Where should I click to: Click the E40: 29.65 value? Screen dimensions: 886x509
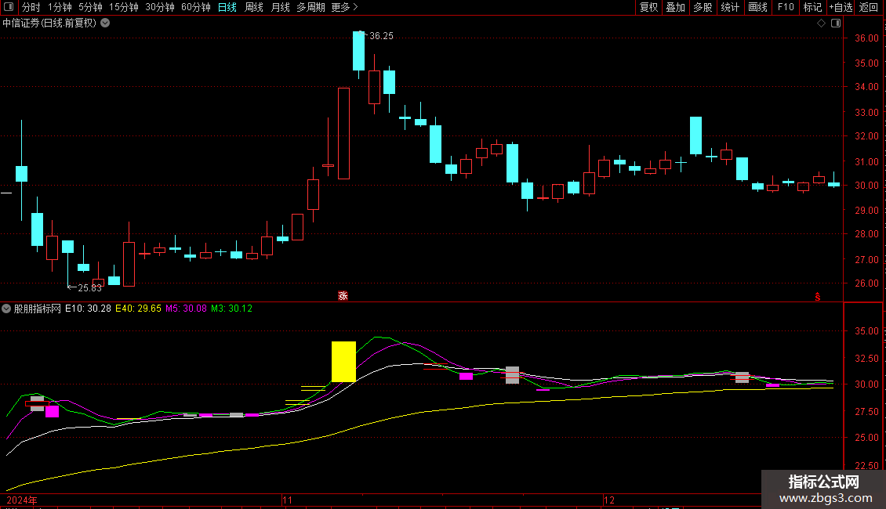coord(139,309)
